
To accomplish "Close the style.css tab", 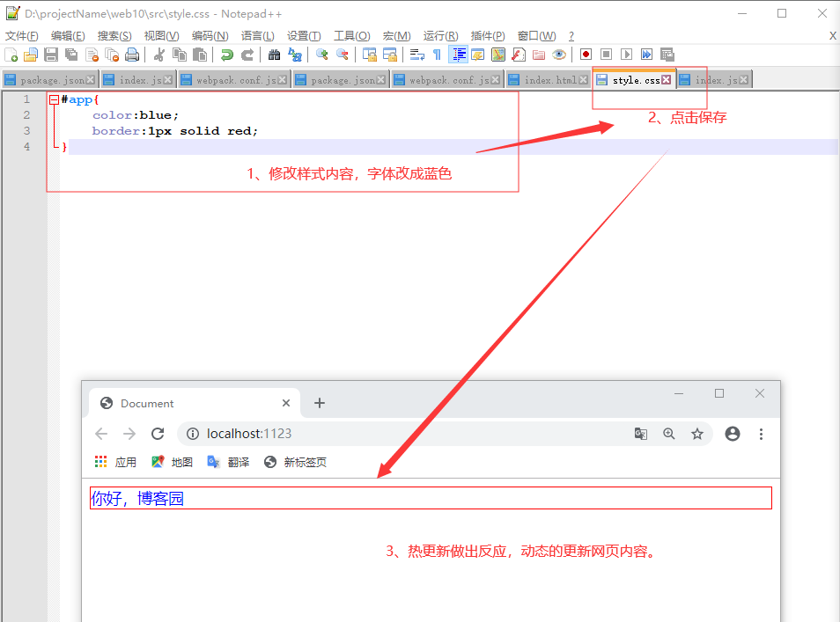I will [666, 80].
